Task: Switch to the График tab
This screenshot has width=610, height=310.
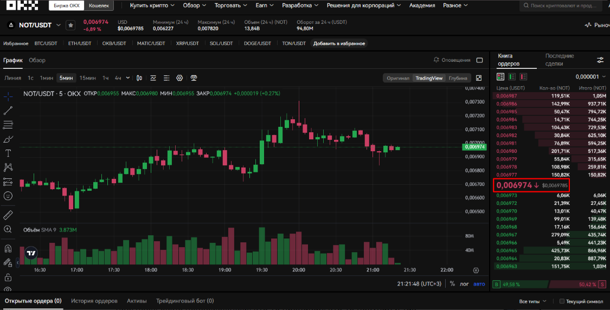Action: (13, 60)
